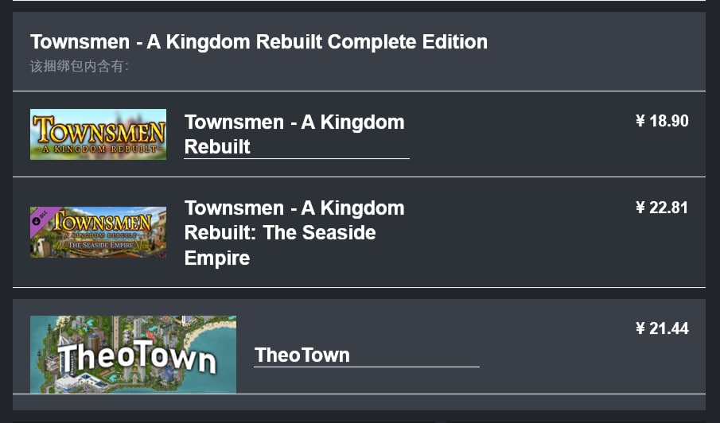720x423 pixels.
Task: Click the 该捆绑包内含有 label
Action: click(x=80, y=66)
